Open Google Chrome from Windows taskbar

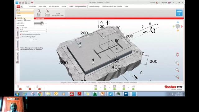point(40,94)
